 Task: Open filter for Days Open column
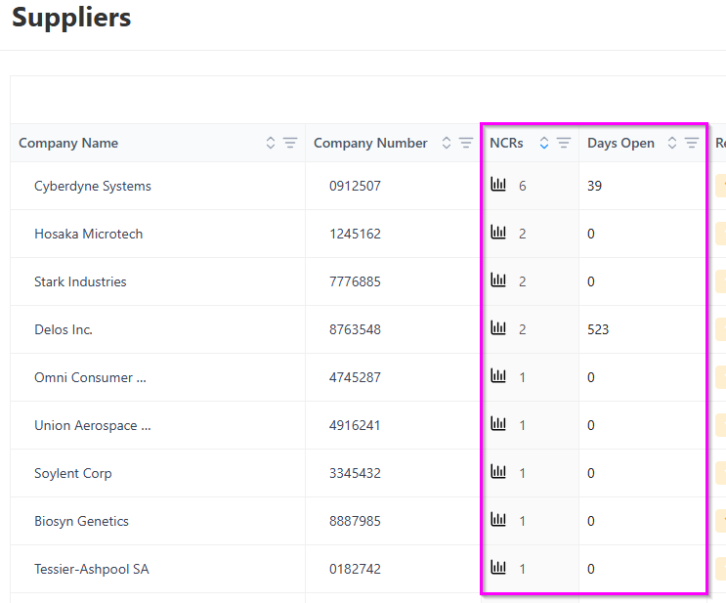click(x=691, y=143)
